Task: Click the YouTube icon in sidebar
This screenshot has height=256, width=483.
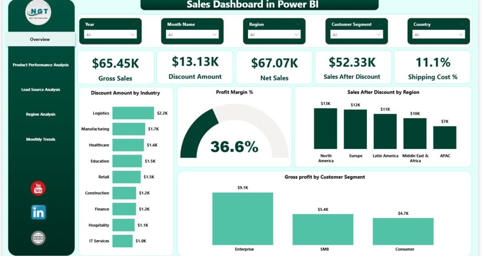Action: coord(38,188)
